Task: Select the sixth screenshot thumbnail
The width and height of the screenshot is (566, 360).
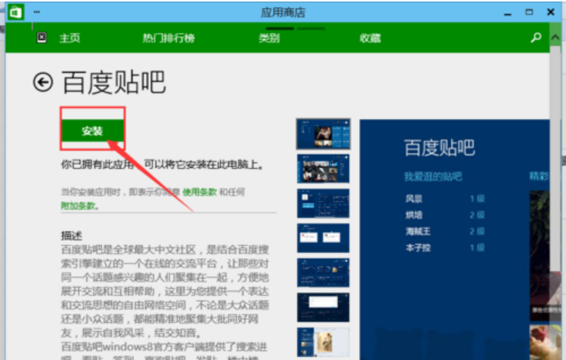Action: [323, 307]
